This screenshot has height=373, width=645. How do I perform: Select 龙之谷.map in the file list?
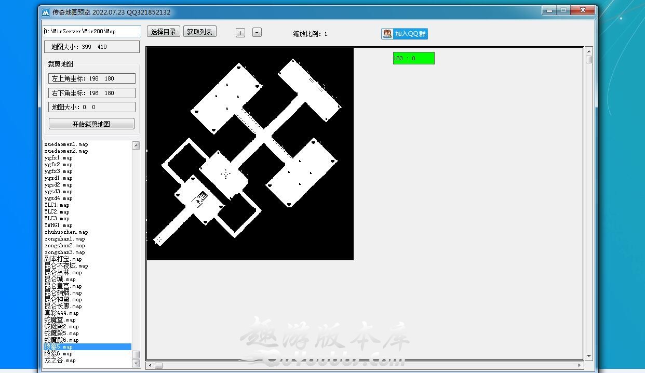click(x=60, y=361)
